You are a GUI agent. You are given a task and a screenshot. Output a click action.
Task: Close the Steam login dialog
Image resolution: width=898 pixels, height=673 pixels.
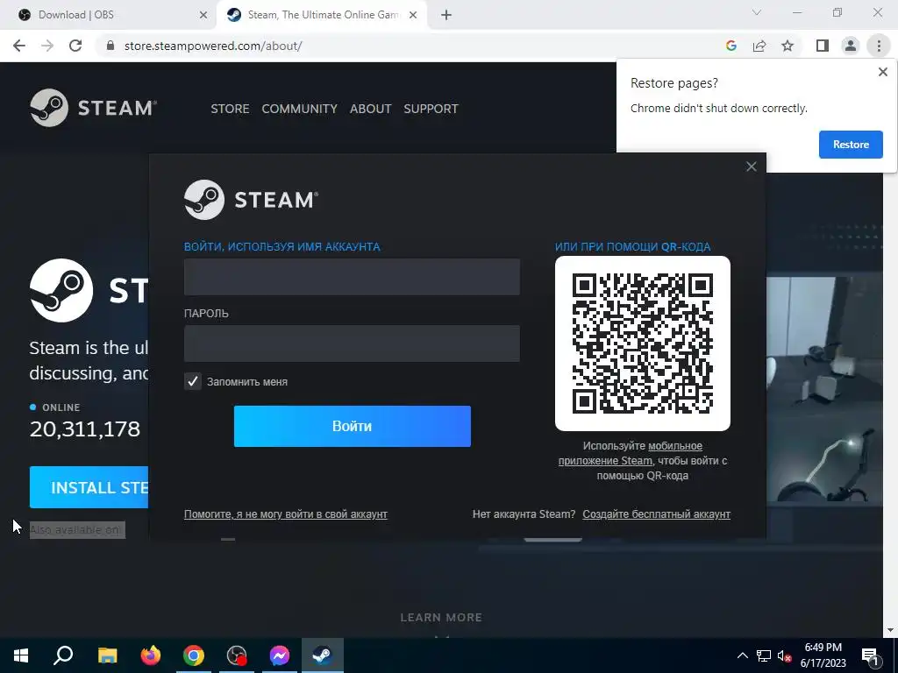tap(752, 166)
